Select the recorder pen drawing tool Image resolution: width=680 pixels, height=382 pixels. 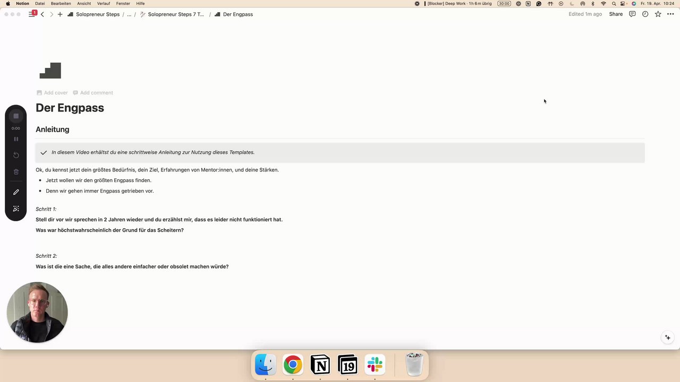[x=16, y=192]
